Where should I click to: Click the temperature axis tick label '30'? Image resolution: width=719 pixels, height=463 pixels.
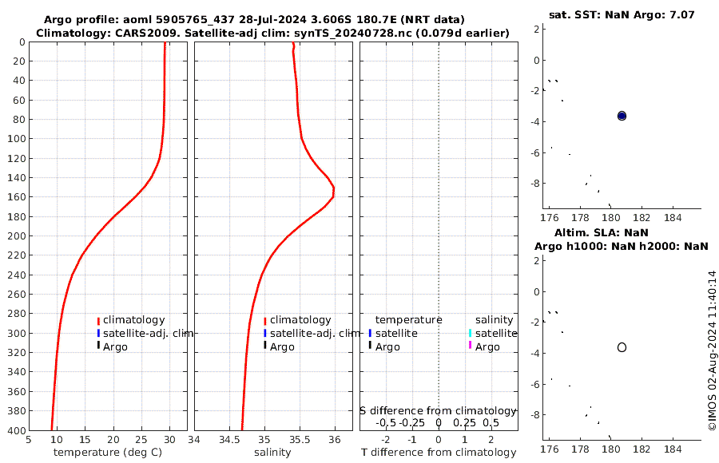click(169, 440)
